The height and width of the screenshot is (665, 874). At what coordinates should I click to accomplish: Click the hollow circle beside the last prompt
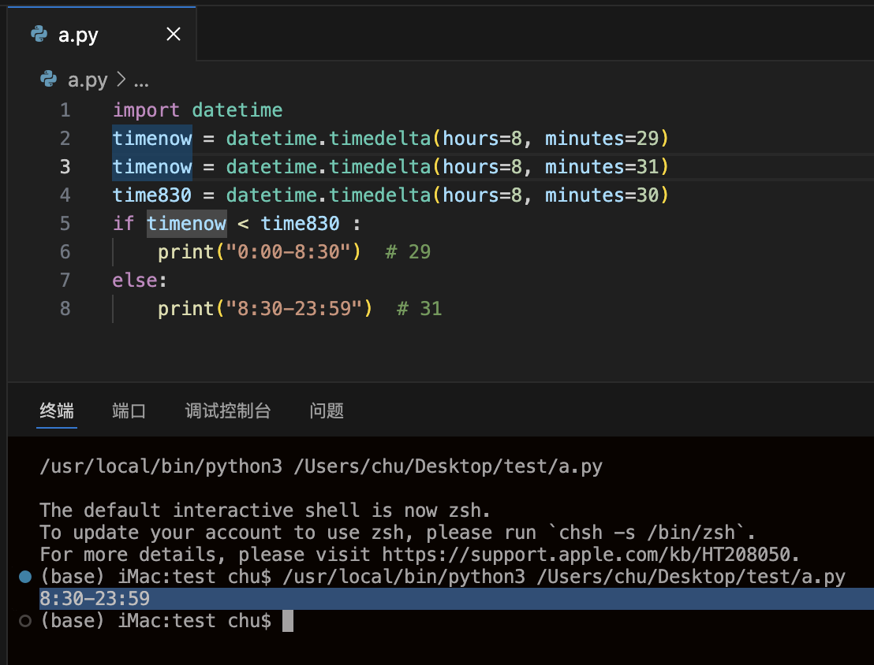[x=24, y=621]
